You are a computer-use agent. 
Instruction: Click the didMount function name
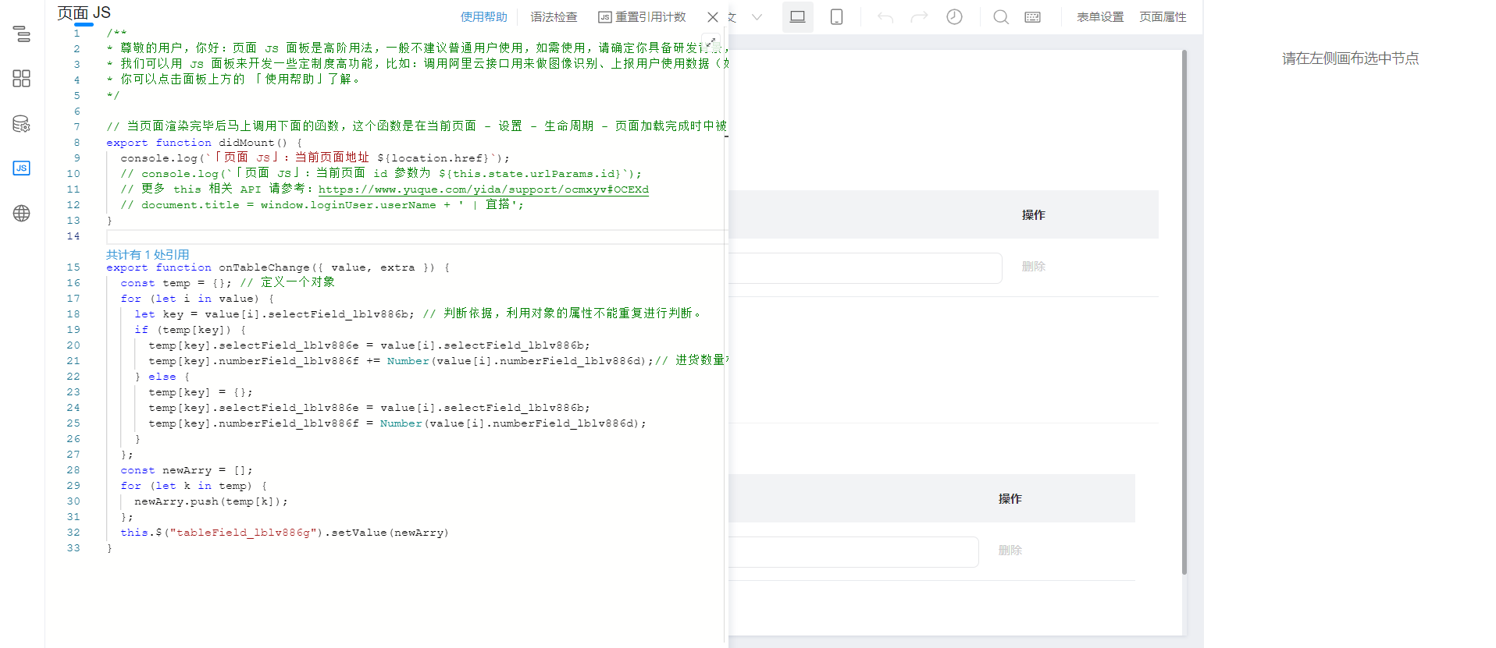247,143
